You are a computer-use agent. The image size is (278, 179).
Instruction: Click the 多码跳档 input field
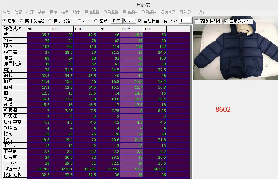(186, 21)
